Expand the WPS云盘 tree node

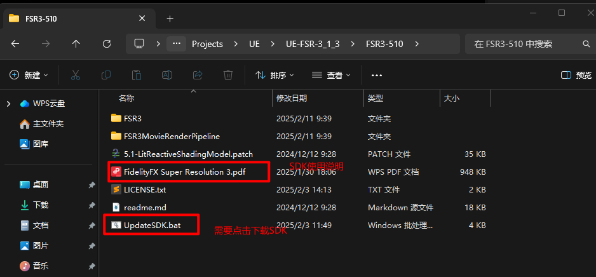pos(8,104)
